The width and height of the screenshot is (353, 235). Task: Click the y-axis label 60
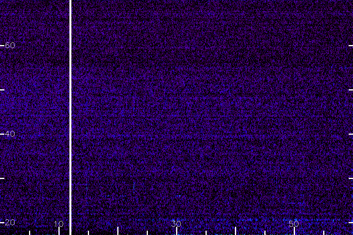coord(10,45)
